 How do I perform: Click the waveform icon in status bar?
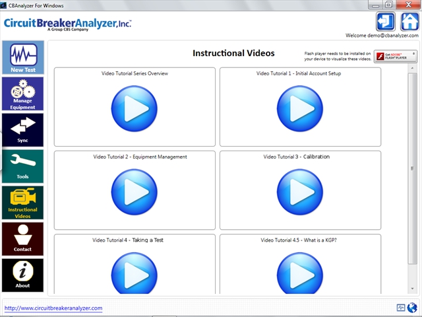click(401, 308)
